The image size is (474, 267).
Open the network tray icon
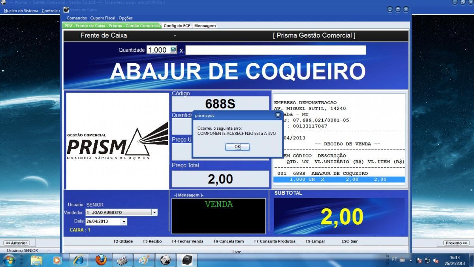point(427,260)
